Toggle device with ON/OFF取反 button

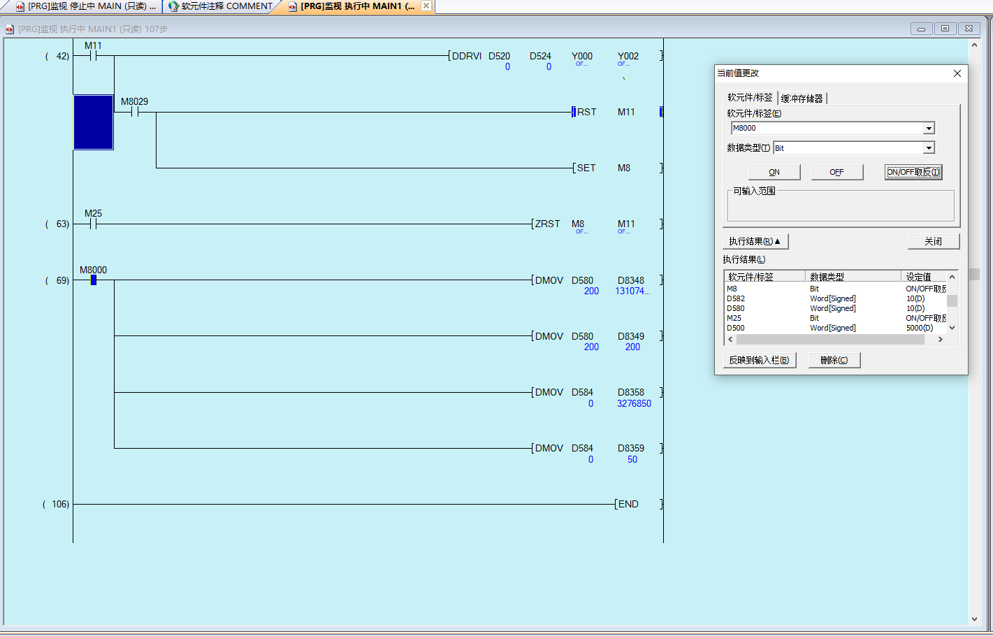[x=913, y=172]
